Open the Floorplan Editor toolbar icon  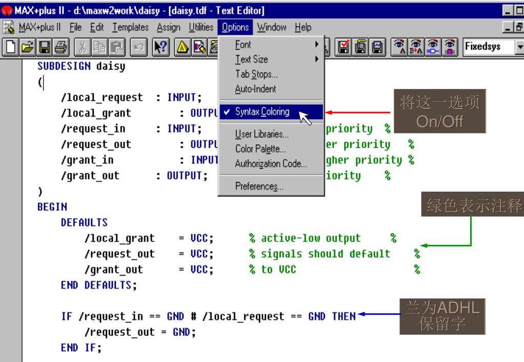click(199, 47)
